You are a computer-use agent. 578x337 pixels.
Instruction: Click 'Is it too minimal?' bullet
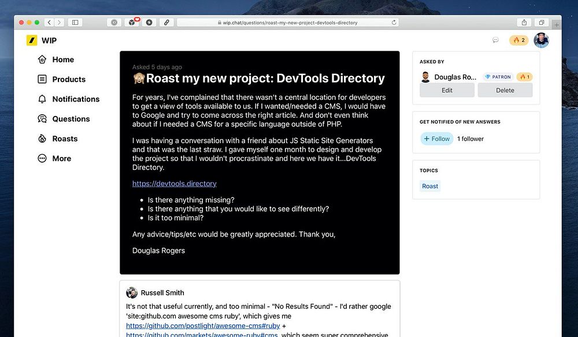[x=176, y=218]
